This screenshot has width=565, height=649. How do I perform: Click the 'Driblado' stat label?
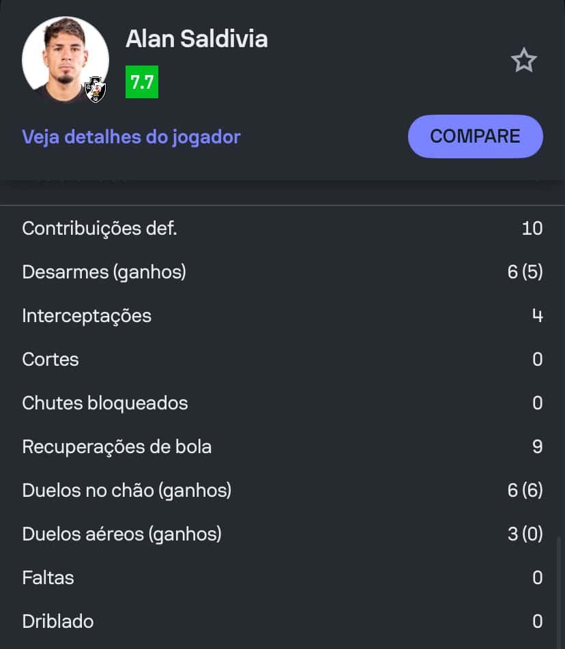[58, 621]
